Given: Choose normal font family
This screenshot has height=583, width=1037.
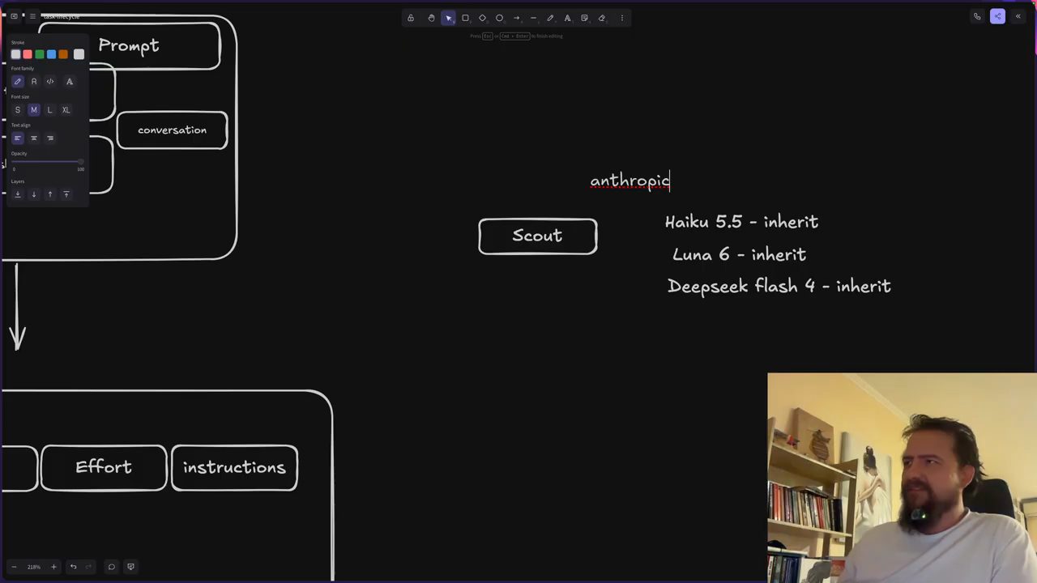Looking at the screenshot, I should coord(33,82).
